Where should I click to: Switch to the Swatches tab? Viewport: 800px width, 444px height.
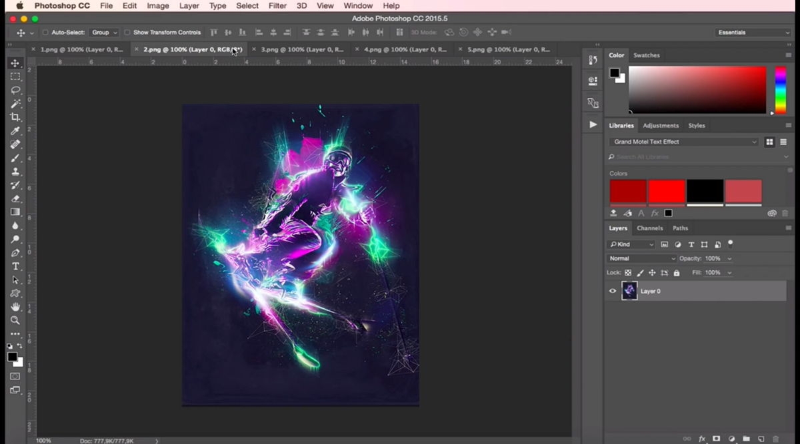click(x=646, y=55)
